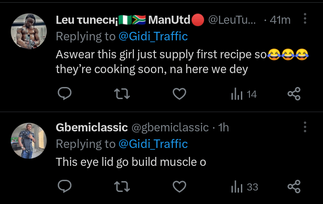View analytics showing 14 views
This screenshot has width=323, height=204.
[244, 94]
